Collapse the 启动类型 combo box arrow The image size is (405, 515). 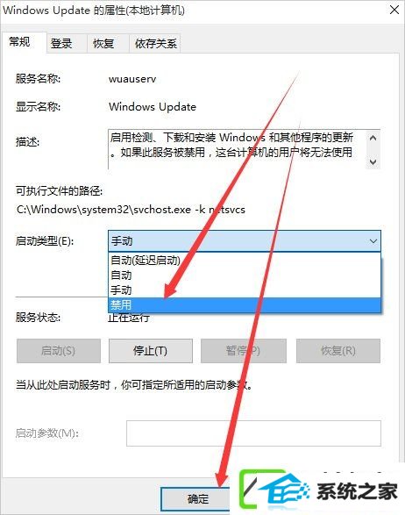[x=373, y=241]
